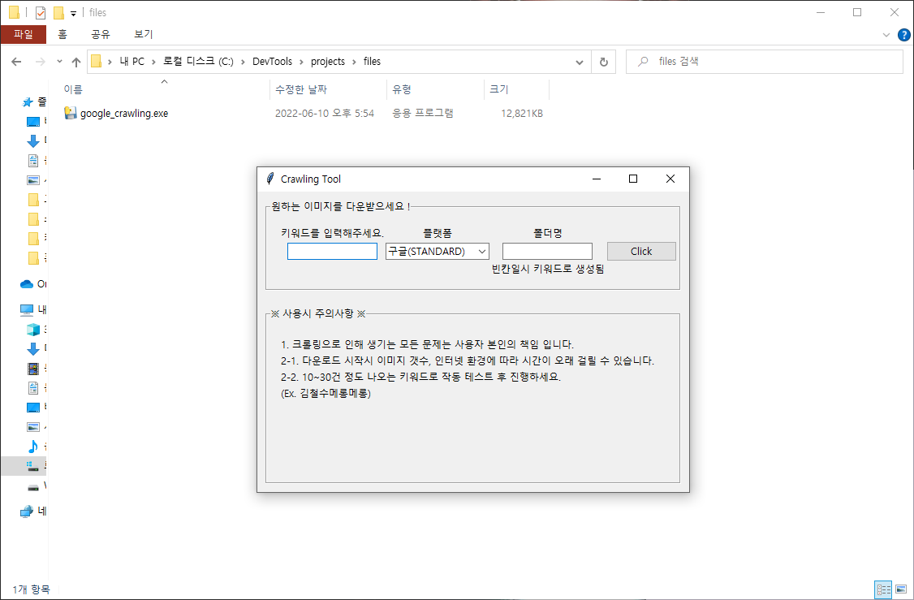Click the google_crawling.exe file icon
914x600 pixels.
pyautogui.click(x=71, y=113)
